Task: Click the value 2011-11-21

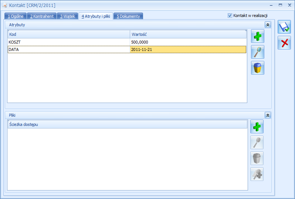Action: coord(142,49)
